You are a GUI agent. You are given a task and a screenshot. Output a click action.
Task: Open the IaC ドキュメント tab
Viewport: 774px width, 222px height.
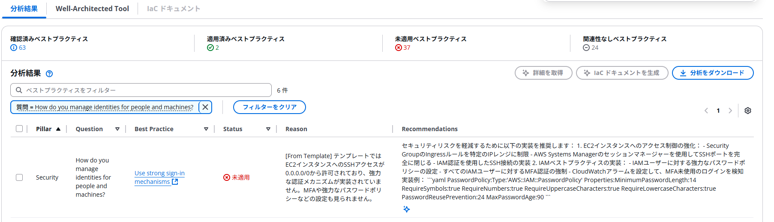174,9
